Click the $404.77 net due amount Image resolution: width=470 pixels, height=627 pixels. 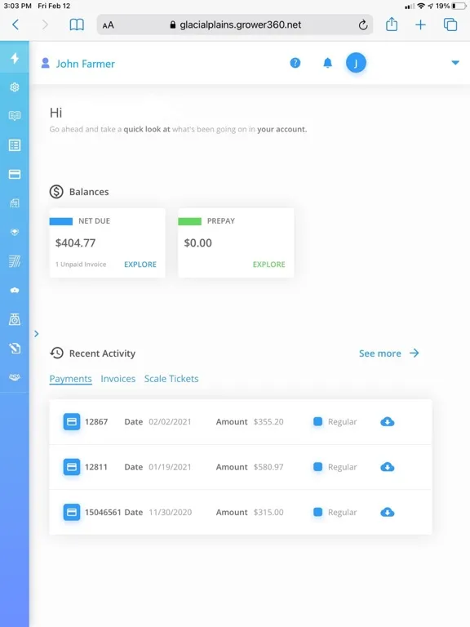pyautogui.click(x=76, y=242)
